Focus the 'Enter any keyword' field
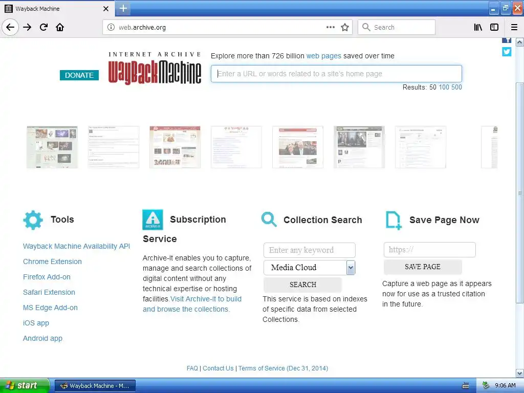 (x=310, y=250)
